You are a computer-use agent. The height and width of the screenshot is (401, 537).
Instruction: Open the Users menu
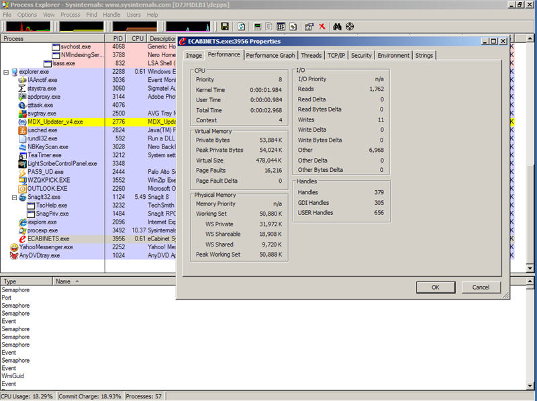pyautogui.click(x=134, y=15)
